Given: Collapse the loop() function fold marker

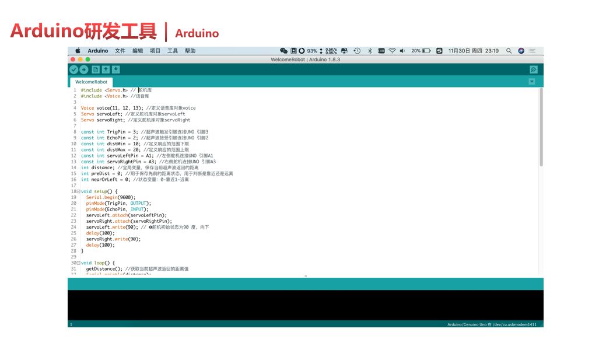Looking at the screenshot, I should (78, 263).
